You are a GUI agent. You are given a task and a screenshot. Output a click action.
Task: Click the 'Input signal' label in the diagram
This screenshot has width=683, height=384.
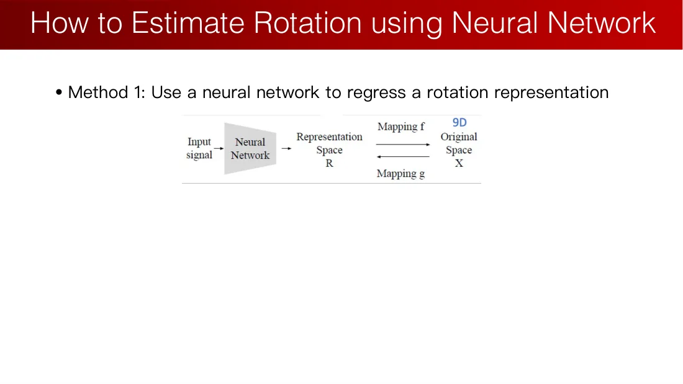[x=199, y=148]
